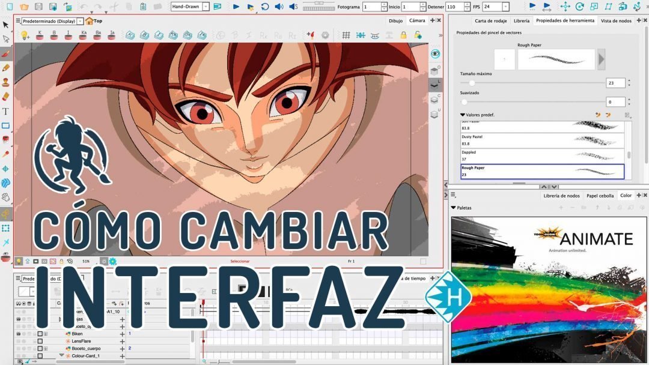Switch to the Carta de rodaje tab
The height and width of the screenshot is (365, 649).
490,20
